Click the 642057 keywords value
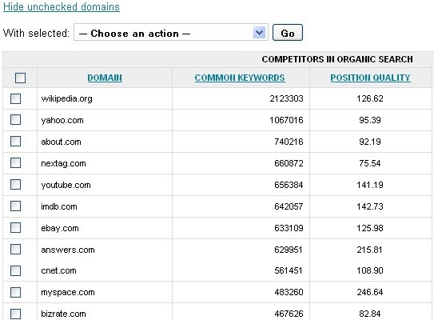 (x=289, y=206)
